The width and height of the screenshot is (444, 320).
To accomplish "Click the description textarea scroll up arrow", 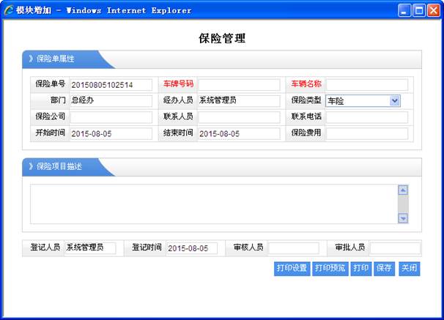I will click(x=402, y=190).
